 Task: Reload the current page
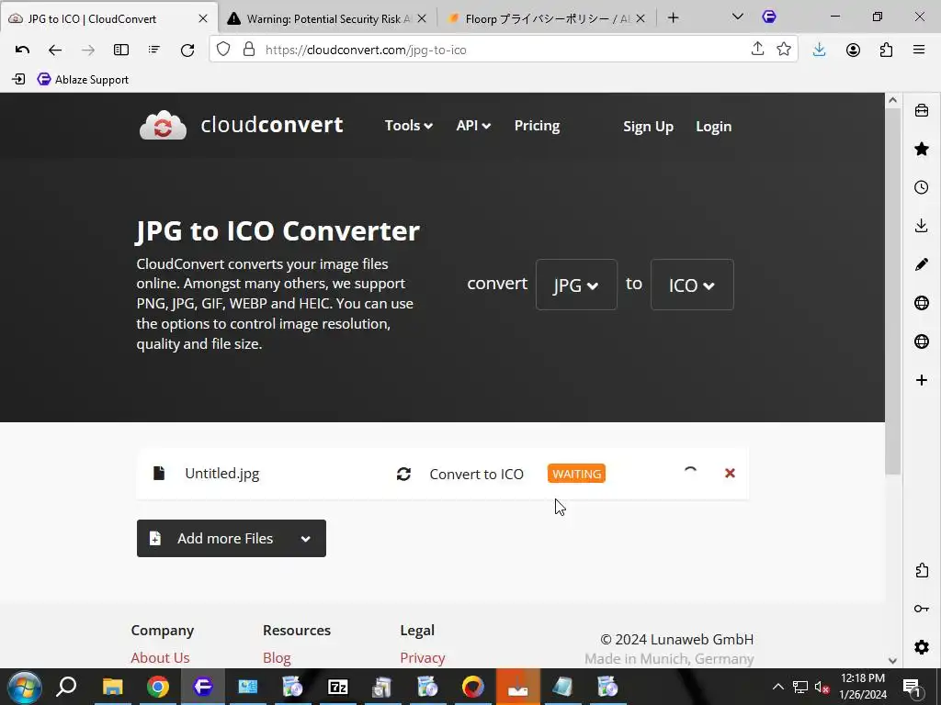(x=187, y=50)
